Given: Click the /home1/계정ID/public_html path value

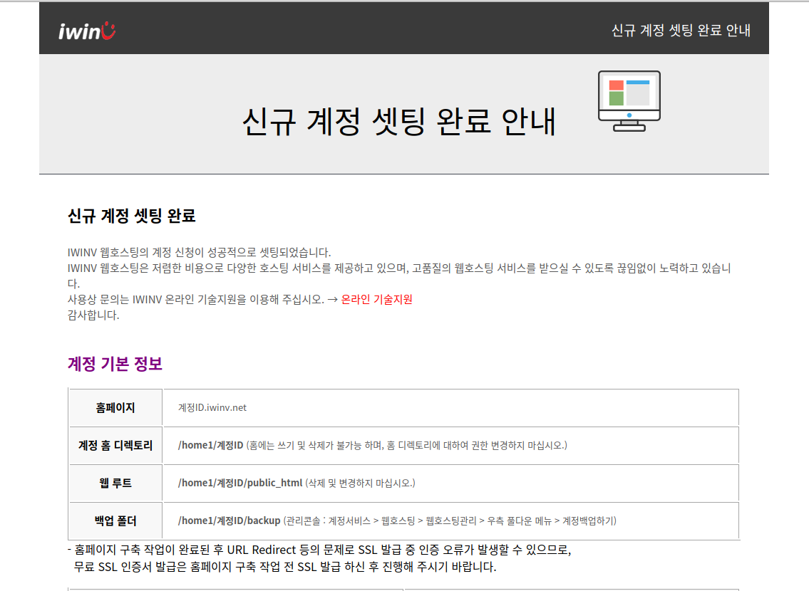Looking at the screenshot, I should [x=240, y=483].
